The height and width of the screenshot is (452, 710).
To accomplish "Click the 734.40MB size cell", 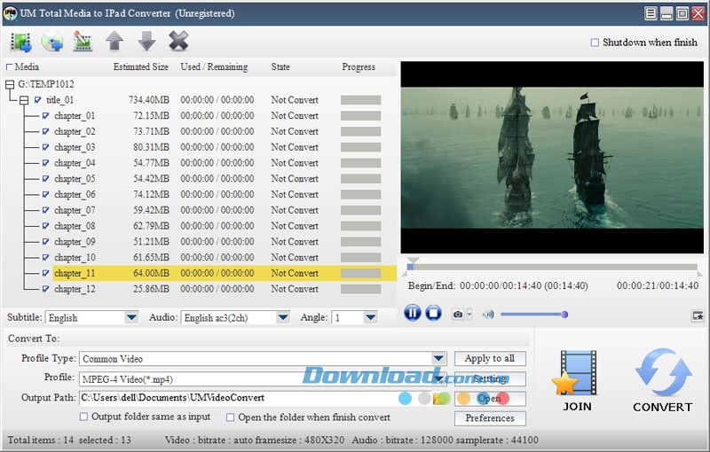I will (149, 100).
